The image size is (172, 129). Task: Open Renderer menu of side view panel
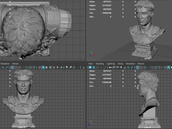130,64
